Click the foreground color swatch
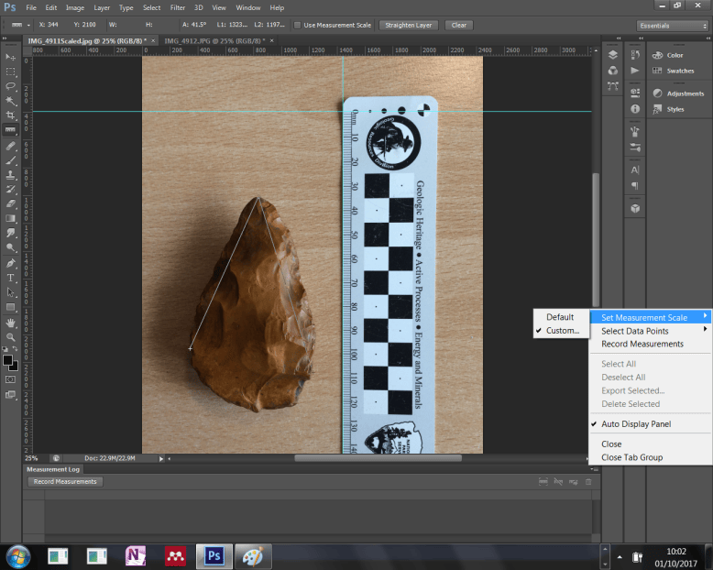 [7, 360]
